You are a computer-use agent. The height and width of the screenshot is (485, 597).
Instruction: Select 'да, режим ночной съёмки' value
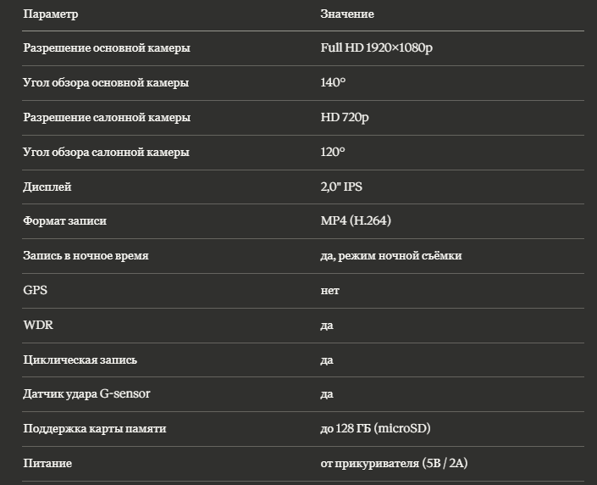point(391,256)
